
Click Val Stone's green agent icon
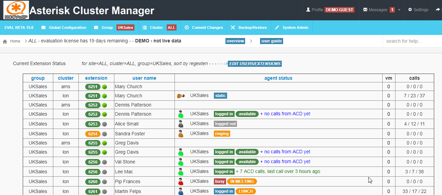tap(181, 162)
